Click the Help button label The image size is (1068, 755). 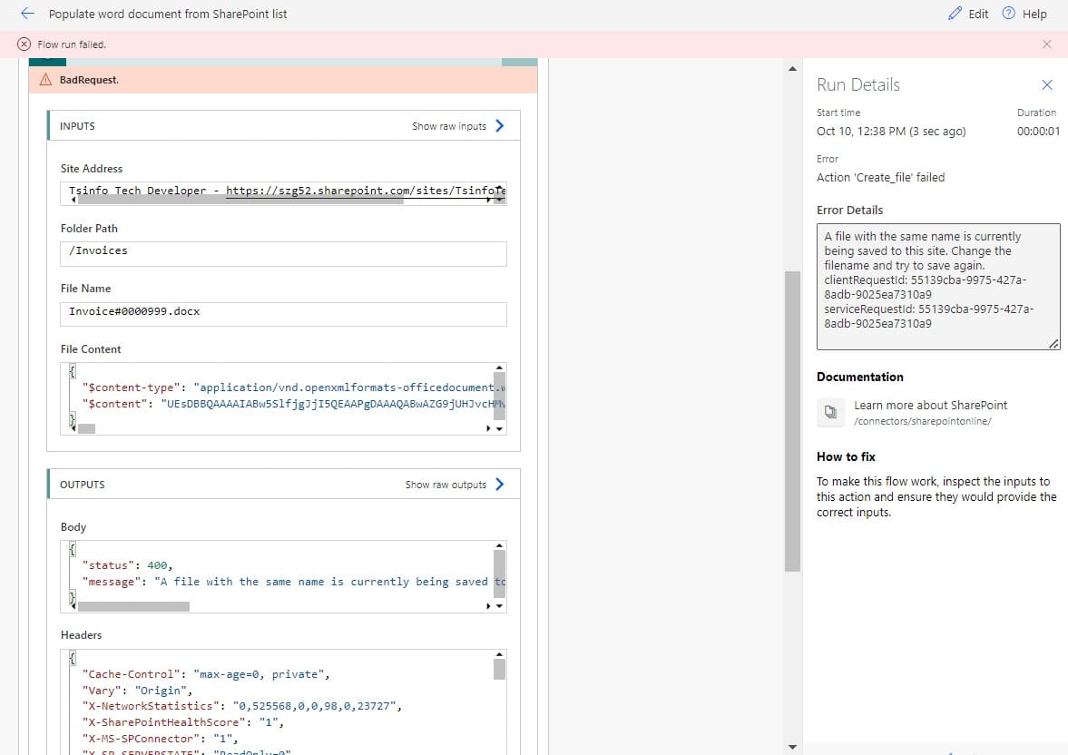click(1034, 14)
